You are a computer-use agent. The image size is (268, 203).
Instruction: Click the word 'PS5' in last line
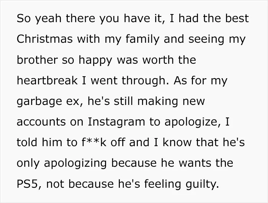point(27,184)
